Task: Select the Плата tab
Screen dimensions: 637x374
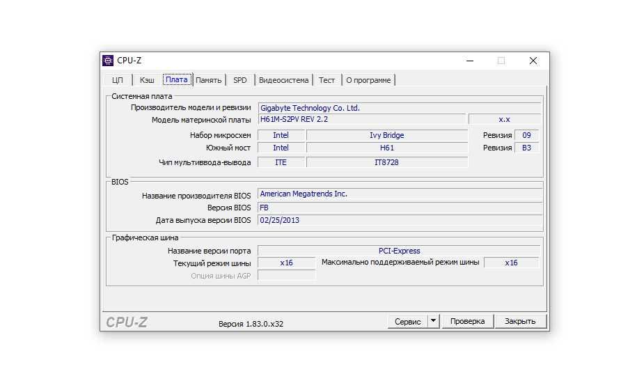Action: coord(176,80)
